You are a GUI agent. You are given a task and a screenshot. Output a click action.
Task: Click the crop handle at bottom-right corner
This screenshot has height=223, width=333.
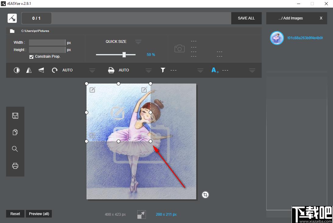[151, 141]
